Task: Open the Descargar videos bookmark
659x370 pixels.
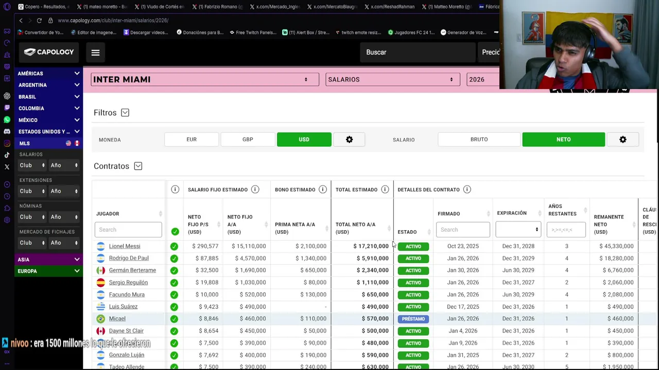Action: pos(146,32)
